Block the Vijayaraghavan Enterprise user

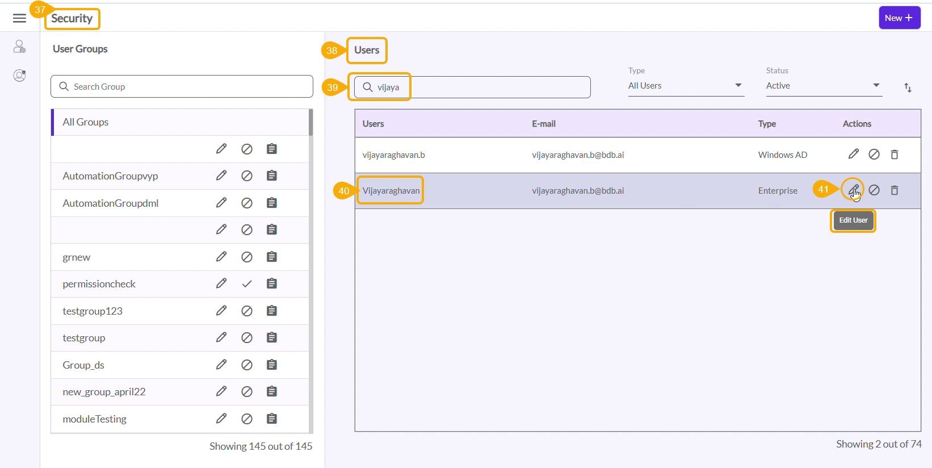click(874, 190)
